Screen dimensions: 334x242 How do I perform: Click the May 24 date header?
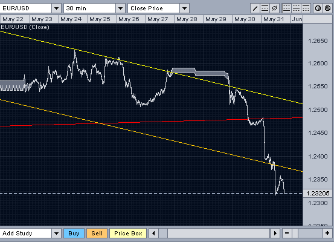pos(73,19)
